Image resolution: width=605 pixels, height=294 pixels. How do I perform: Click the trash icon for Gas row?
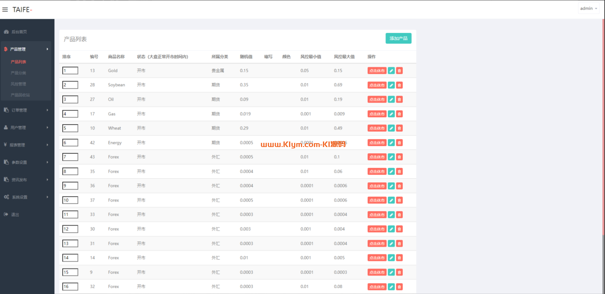(x=399, y=114)
